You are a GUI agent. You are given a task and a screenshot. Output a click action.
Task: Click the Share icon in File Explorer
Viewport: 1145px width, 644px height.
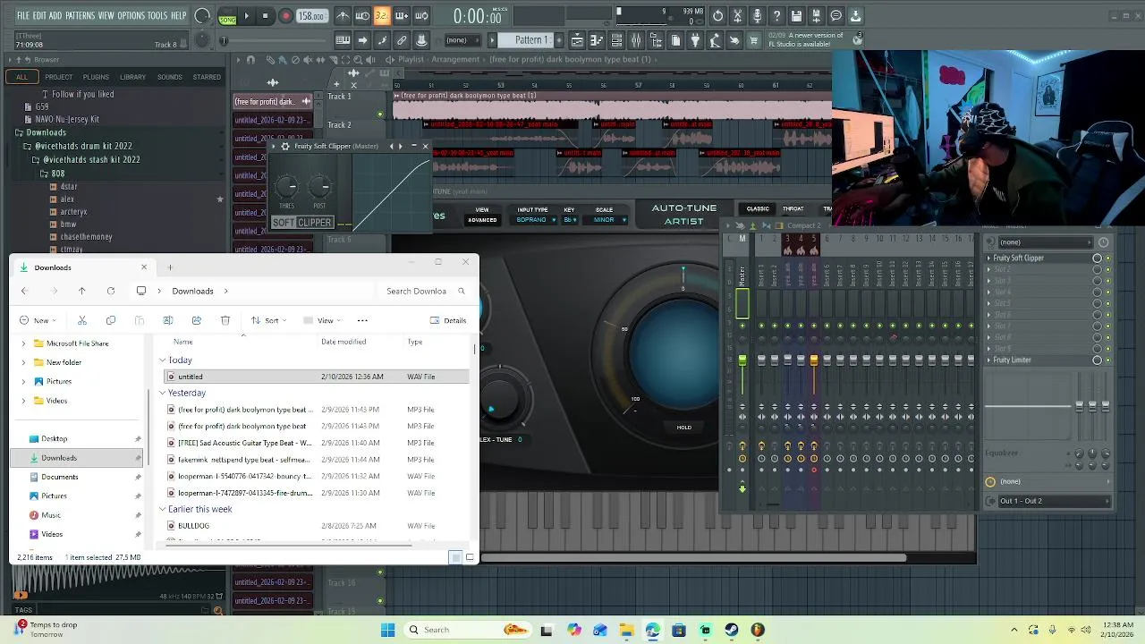[x=196, y=320]
